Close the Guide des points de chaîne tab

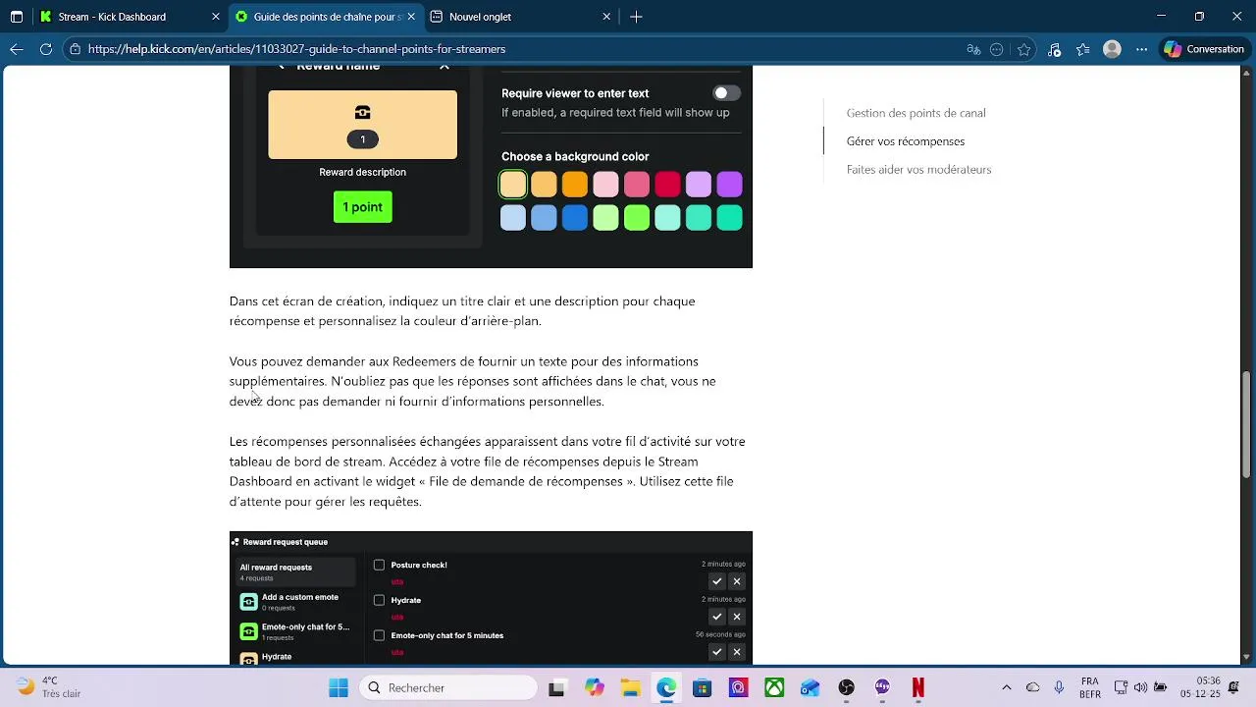411,17
